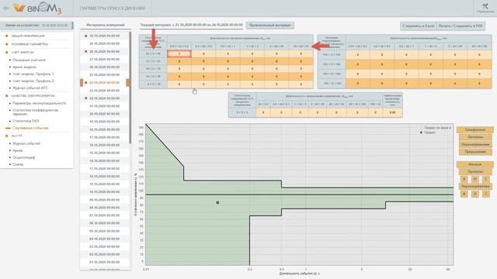
Task: Select interval 27.10.2020 00:00:00
Action: pyautogui.click(x=105, y=60)
